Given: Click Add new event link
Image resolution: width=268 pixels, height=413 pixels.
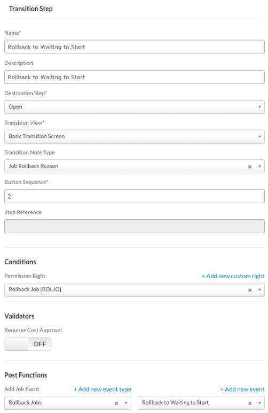Looking at the screenshot, I should click(242, 389).
